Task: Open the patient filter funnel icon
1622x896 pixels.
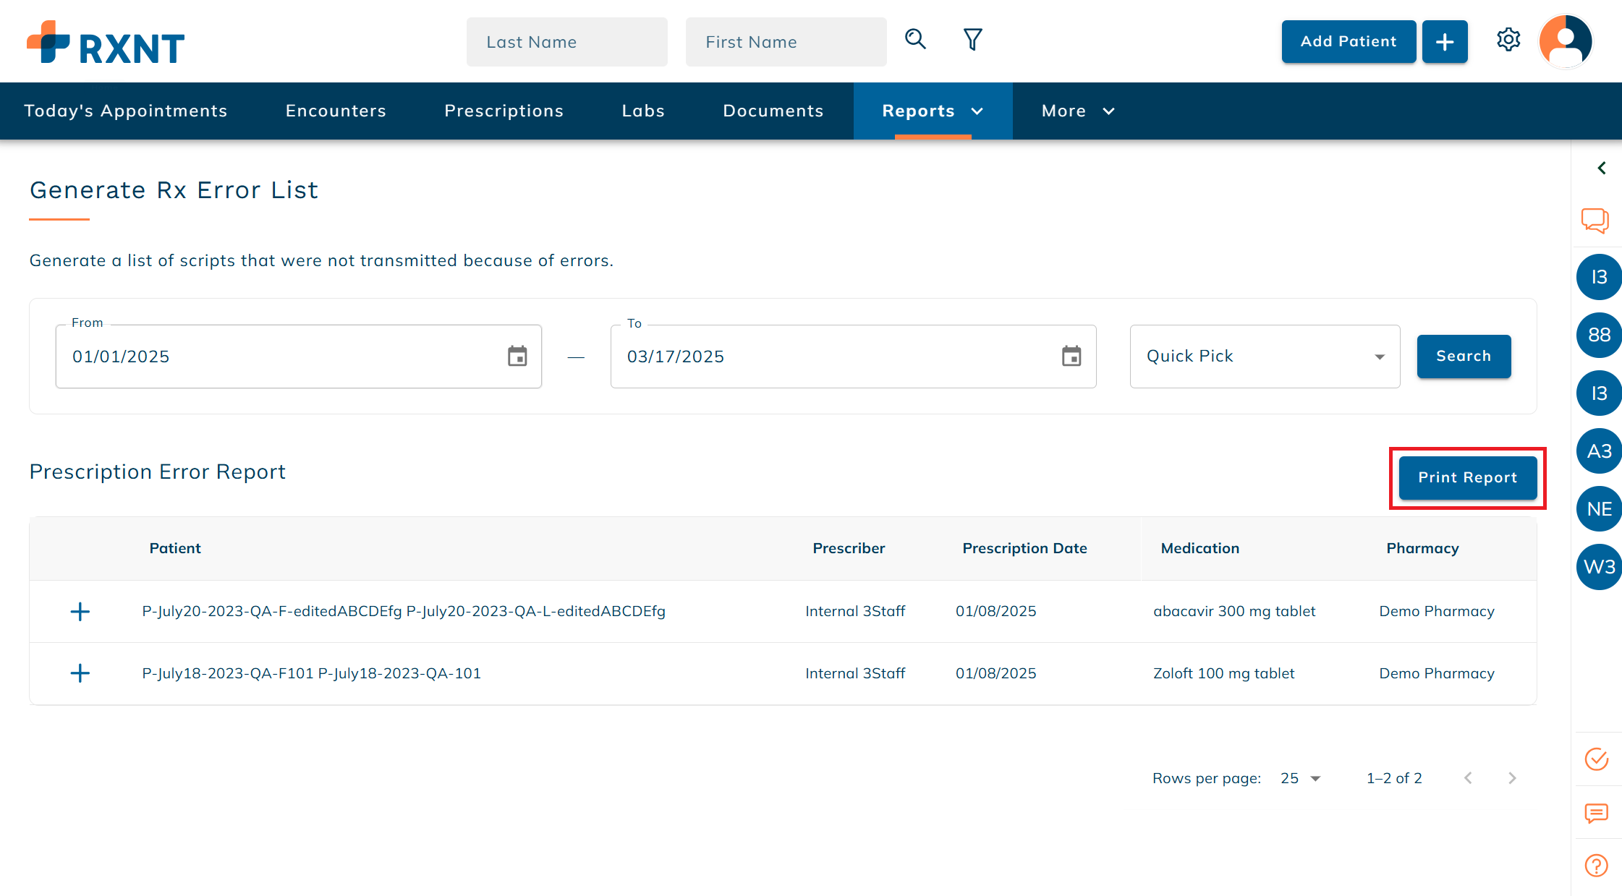Action: click(972, 39)
